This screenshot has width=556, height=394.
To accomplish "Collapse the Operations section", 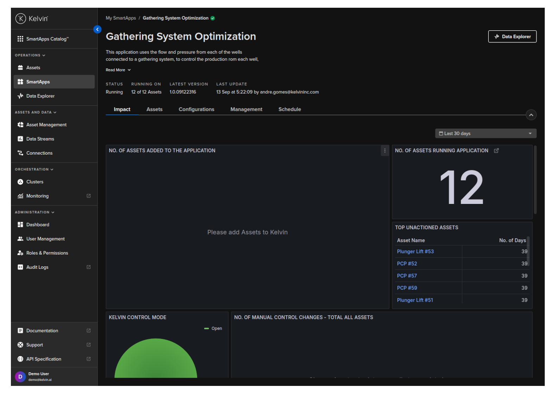I will pos(30,55).
